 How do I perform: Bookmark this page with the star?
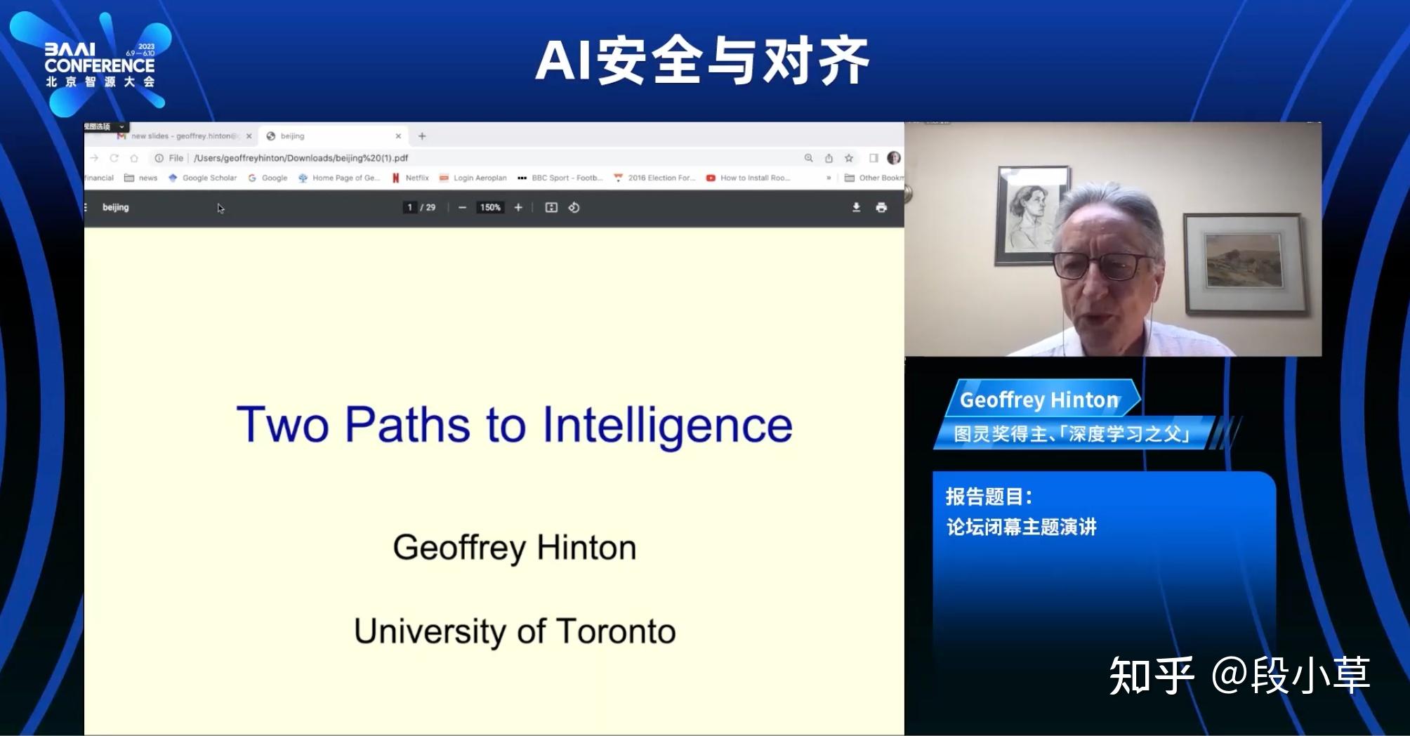pyautogui.click(x=849, y=158)
